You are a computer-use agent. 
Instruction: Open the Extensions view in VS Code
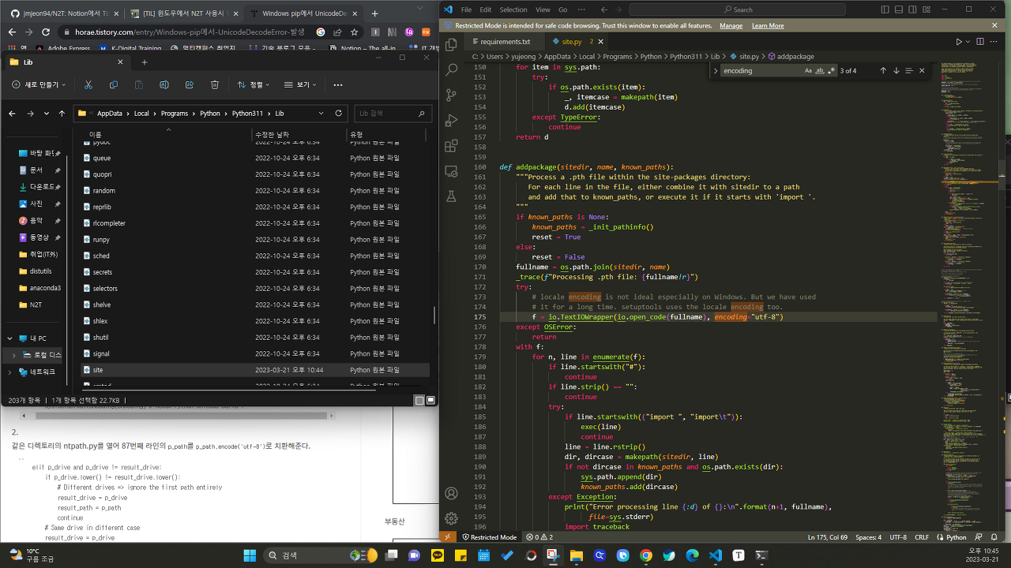[x=451, y=145]
